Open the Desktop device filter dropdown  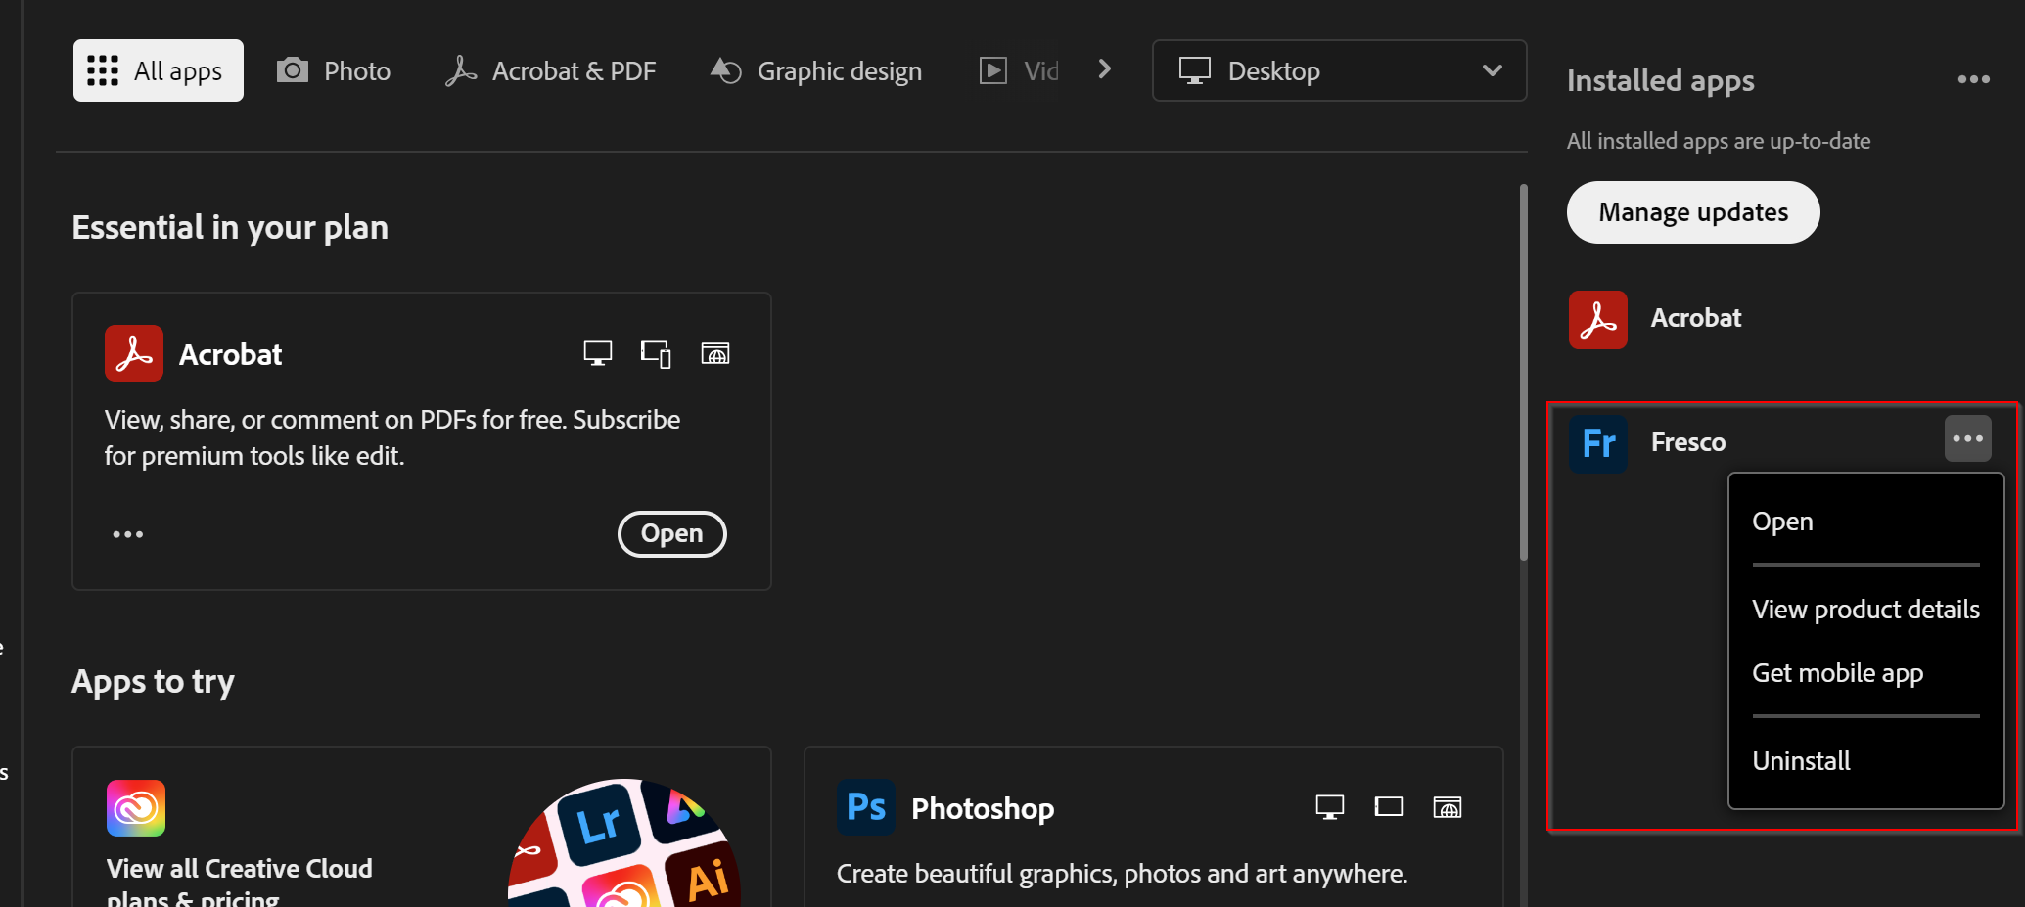(1338, 70)
